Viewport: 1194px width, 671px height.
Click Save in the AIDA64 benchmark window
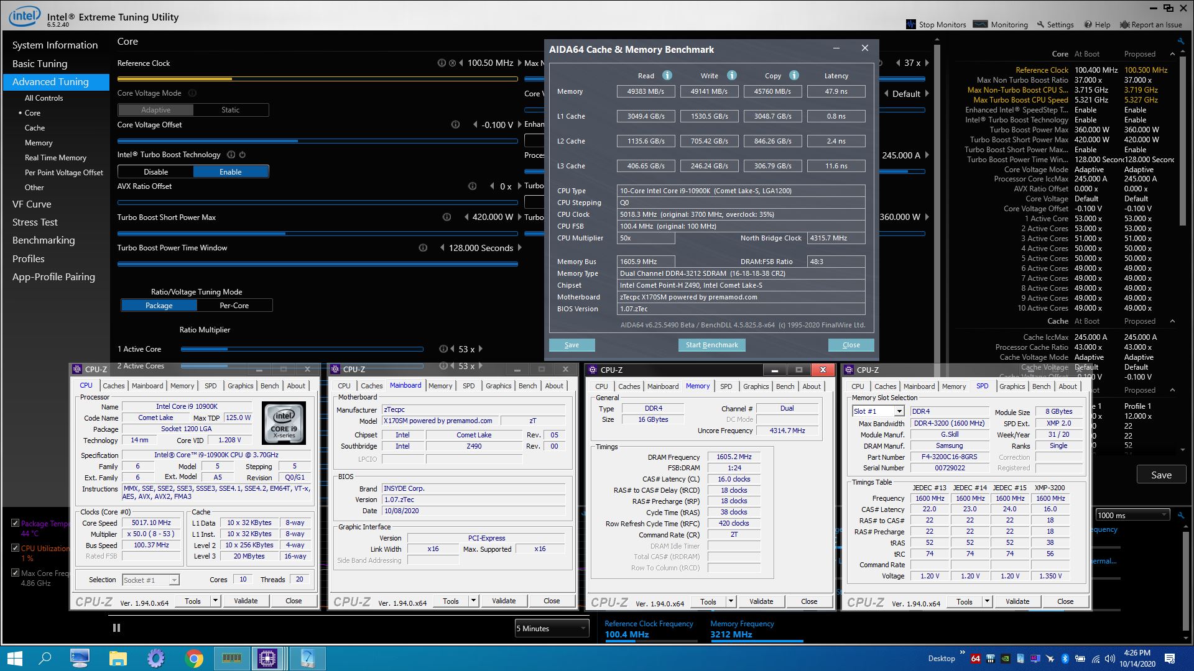(x=572, y=345)
